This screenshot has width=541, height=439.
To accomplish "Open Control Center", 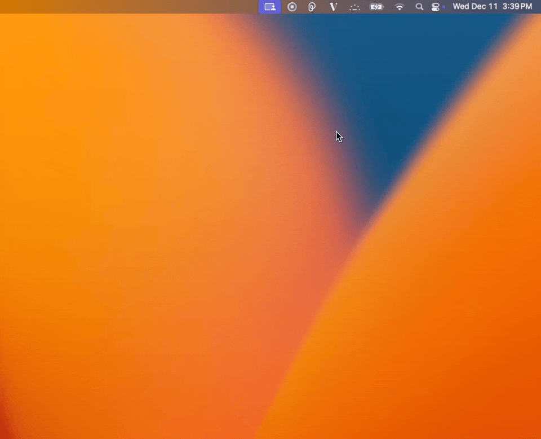I will click(436, 7).
